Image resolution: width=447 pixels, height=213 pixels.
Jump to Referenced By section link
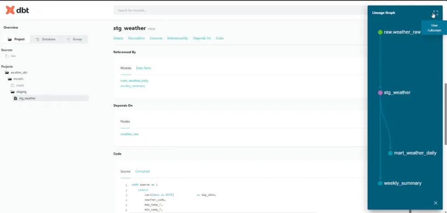177,38
